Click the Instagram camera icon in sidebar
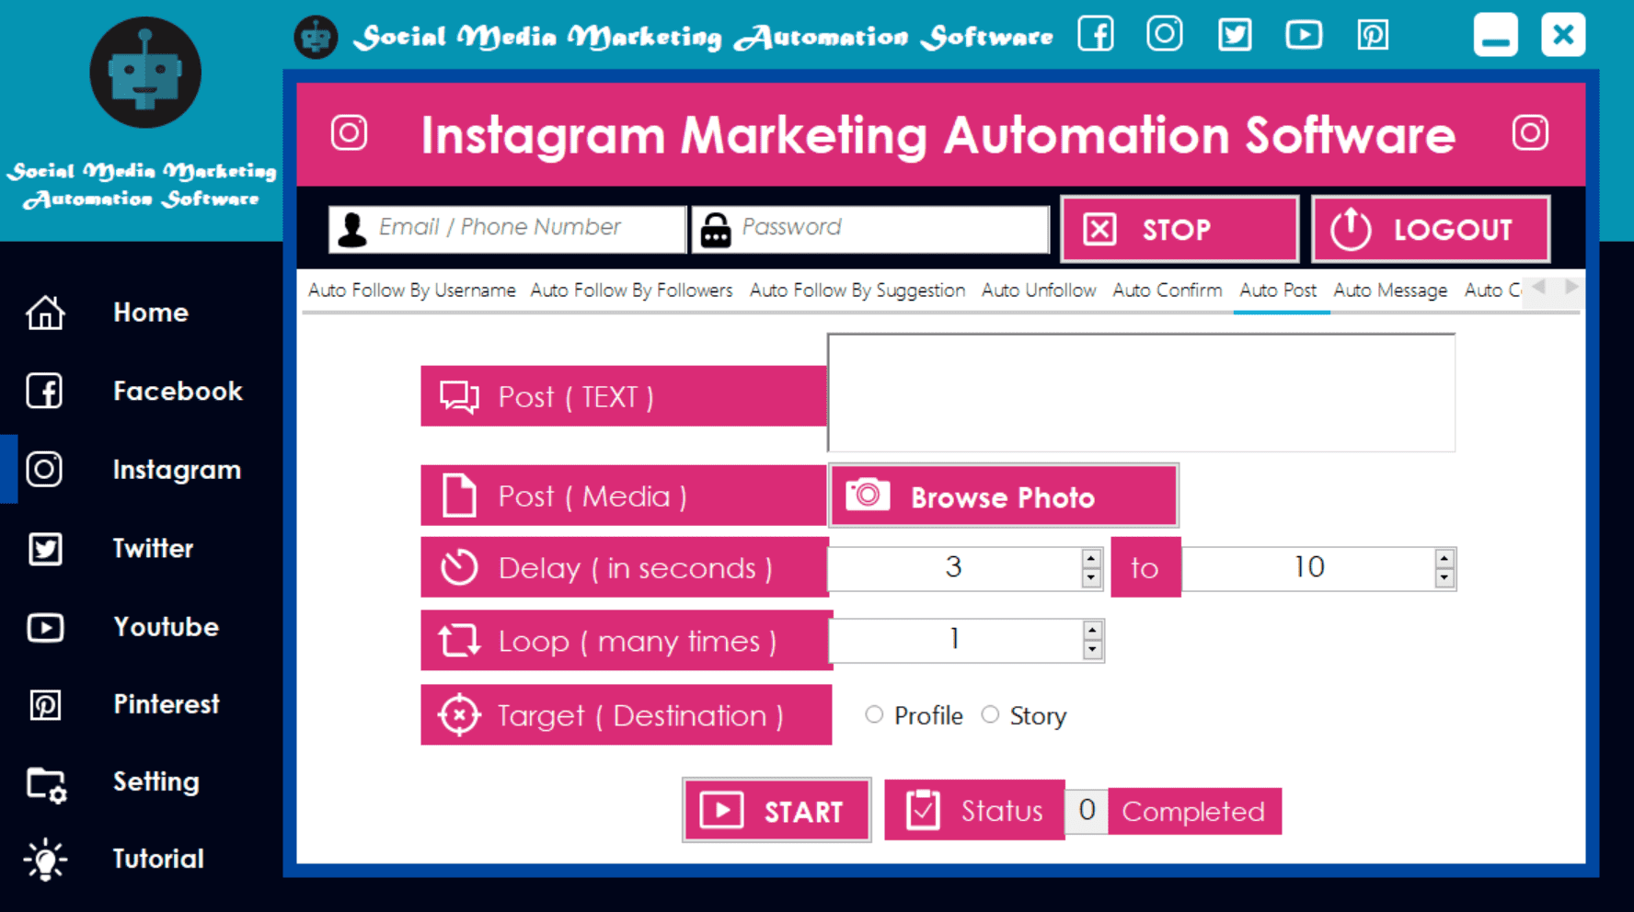Screen dimensions: 1634x912 [44, 469]
